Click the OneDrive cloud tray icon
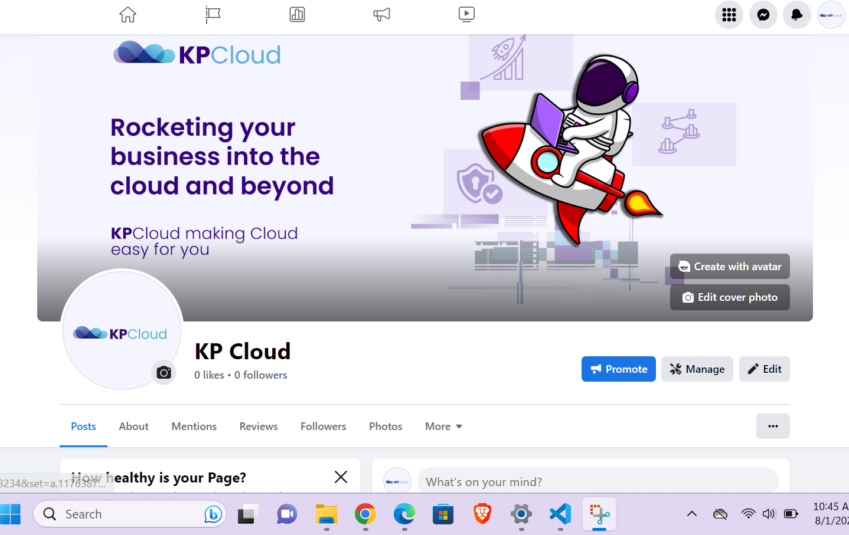The height and width of the screenshot is (535, 849). pyautogui.click(x=720, y=514)
